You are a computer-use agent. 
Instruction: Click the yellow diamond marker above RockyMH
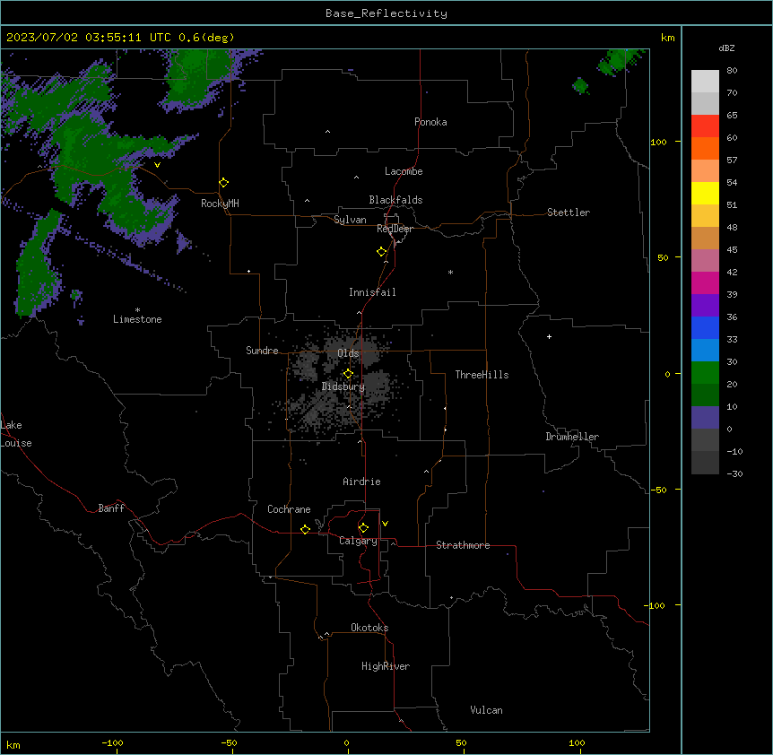(x=223, y=183)
